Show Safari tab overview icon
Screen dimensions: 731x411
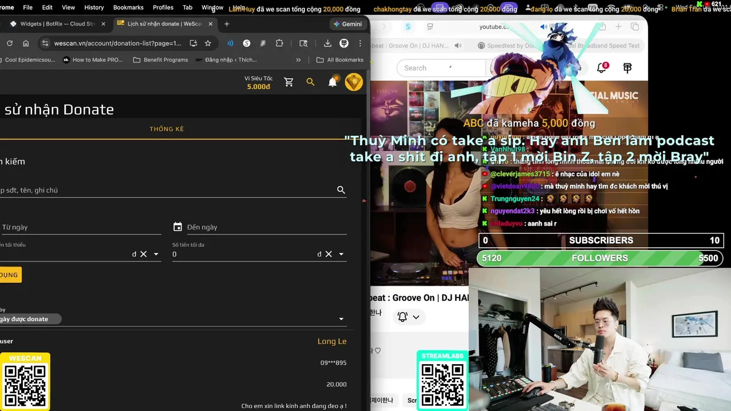(635, 27)
